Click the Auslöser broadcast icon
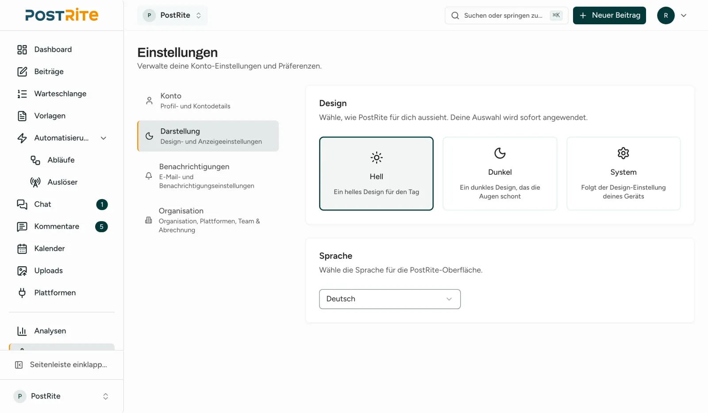The height and width of the screenshot is (413, 708). coord(35,182)
